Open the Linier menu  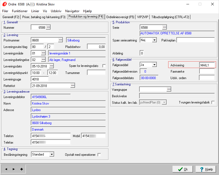pos(35,11)
